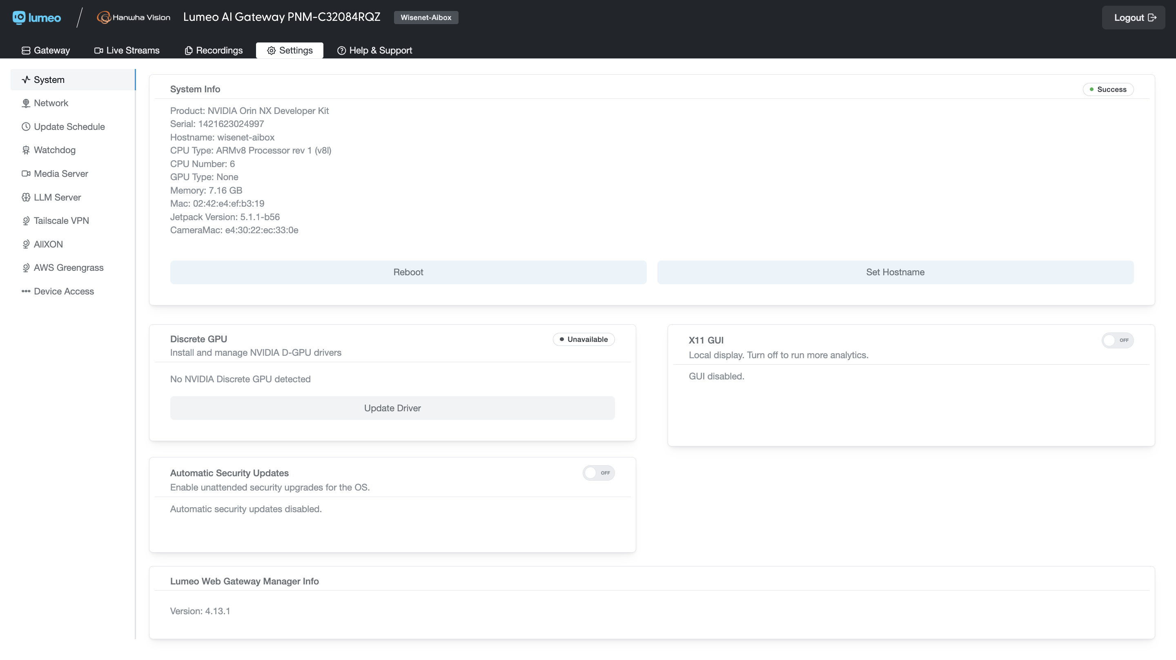Click the Network globe icon in the sidebar

pos(26,103)
